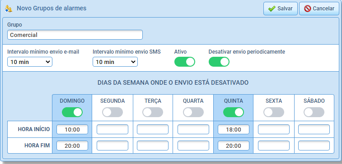Enable the Quarta day toggle

(x=193, y=112)
